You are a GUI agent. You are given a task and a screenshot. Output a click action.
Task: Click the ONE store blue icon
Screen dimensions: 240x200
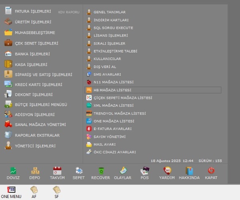click(89, 121)
